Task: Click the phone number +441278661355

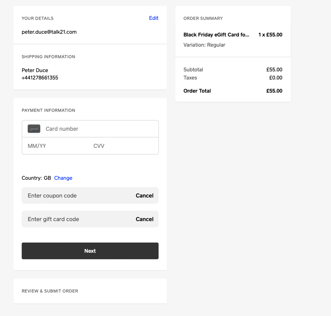Action: 40,78
